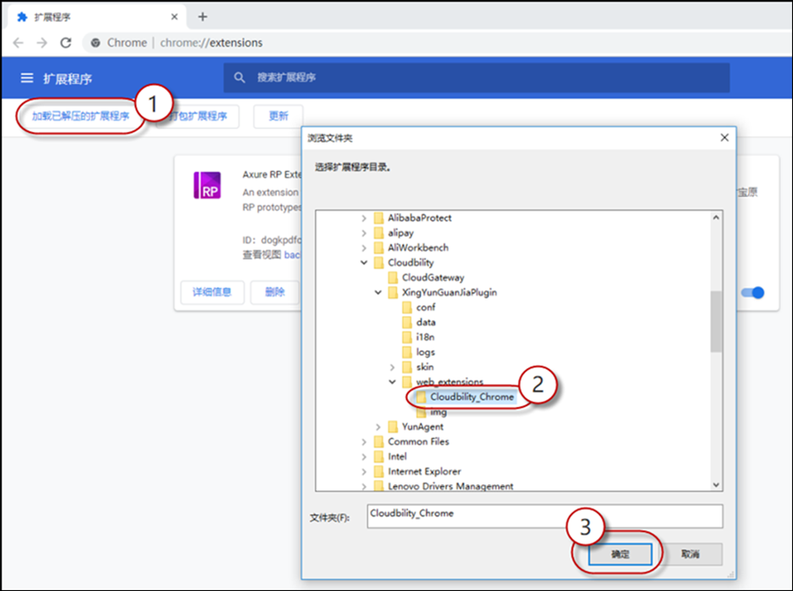Expand the AlibabaProtect folder
Viewport: 793px width, 591px height.
364,218
